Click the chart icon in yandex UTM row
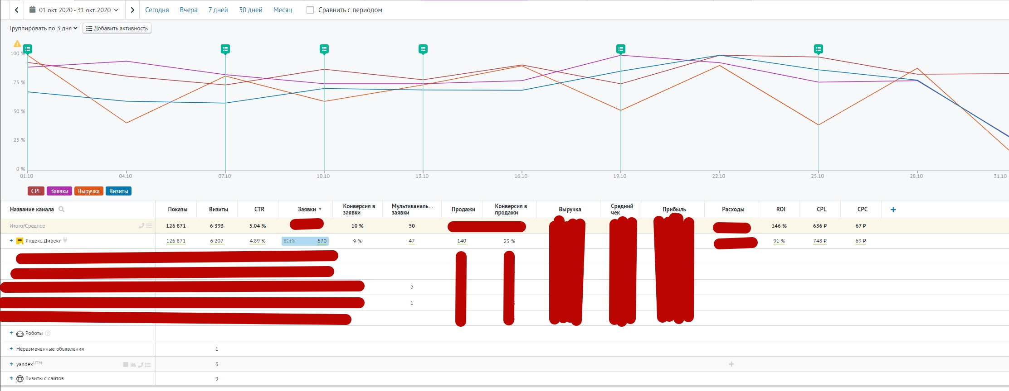The height and width of the screenshot is (391, 1009). tap(133, 365)
